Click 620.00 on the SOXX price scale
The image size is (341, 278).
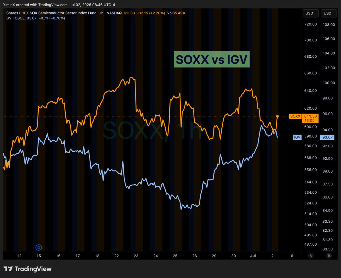coord(310,108)
